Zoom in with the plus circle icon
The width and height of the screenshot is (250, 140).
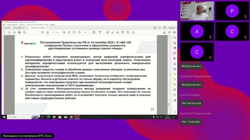(79, 32)
